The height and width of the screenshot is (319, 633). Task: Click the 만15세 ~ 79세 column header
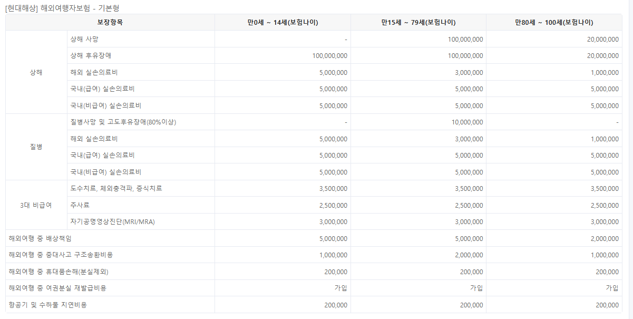coord(418,22)
